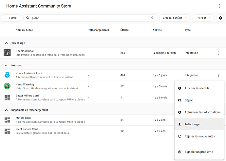Collapse the Téléchargé group
The height and width of the screenshot is (161, 226).
coord(6,43)
